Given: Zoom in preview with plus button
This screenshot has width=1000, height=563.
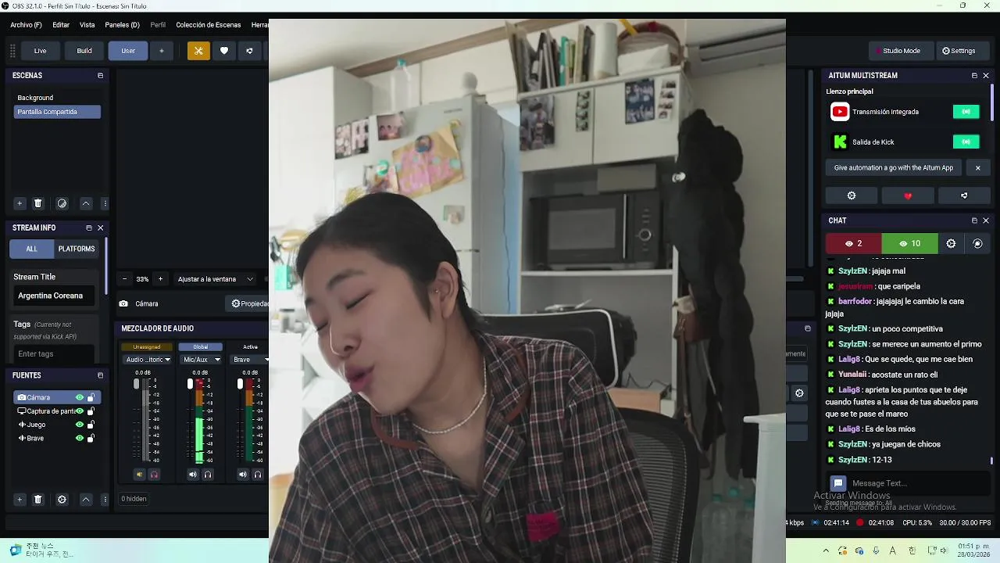Looking at the screenshot, I should pos(160,279).
